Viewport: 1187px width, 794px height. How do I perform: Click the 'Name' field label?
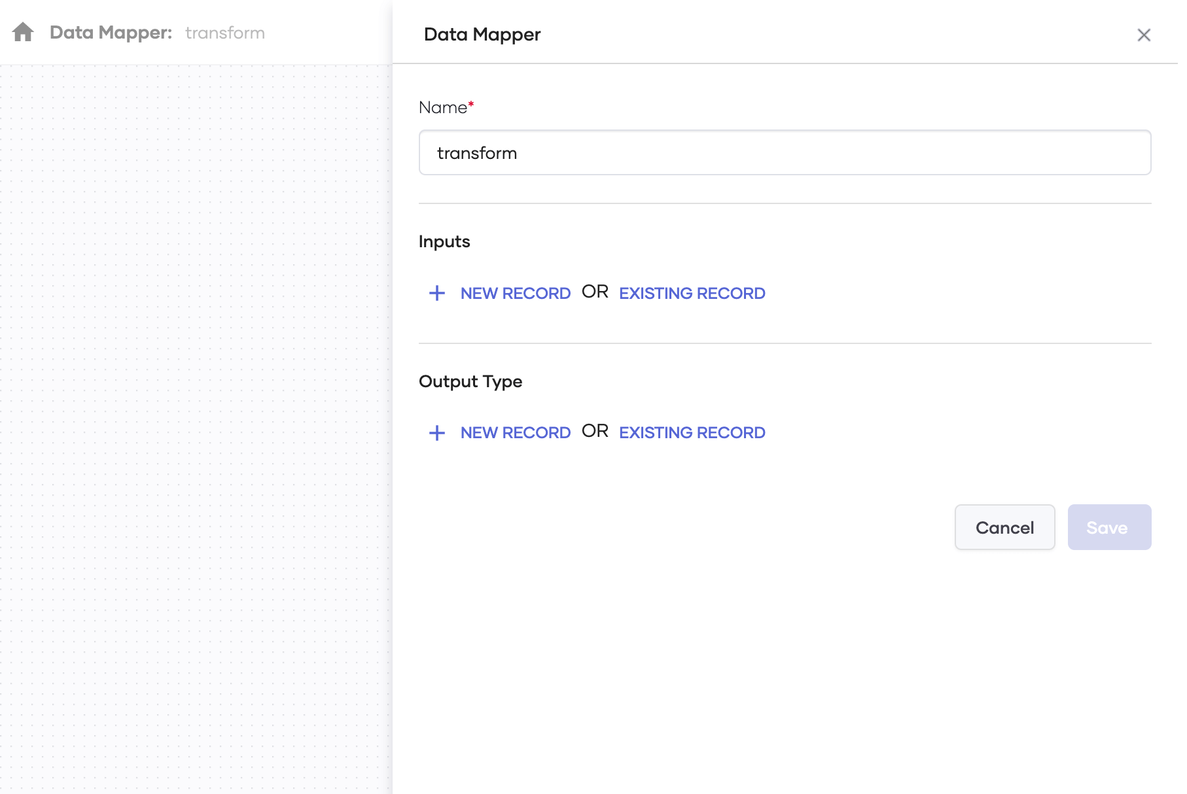coord(443,107)
